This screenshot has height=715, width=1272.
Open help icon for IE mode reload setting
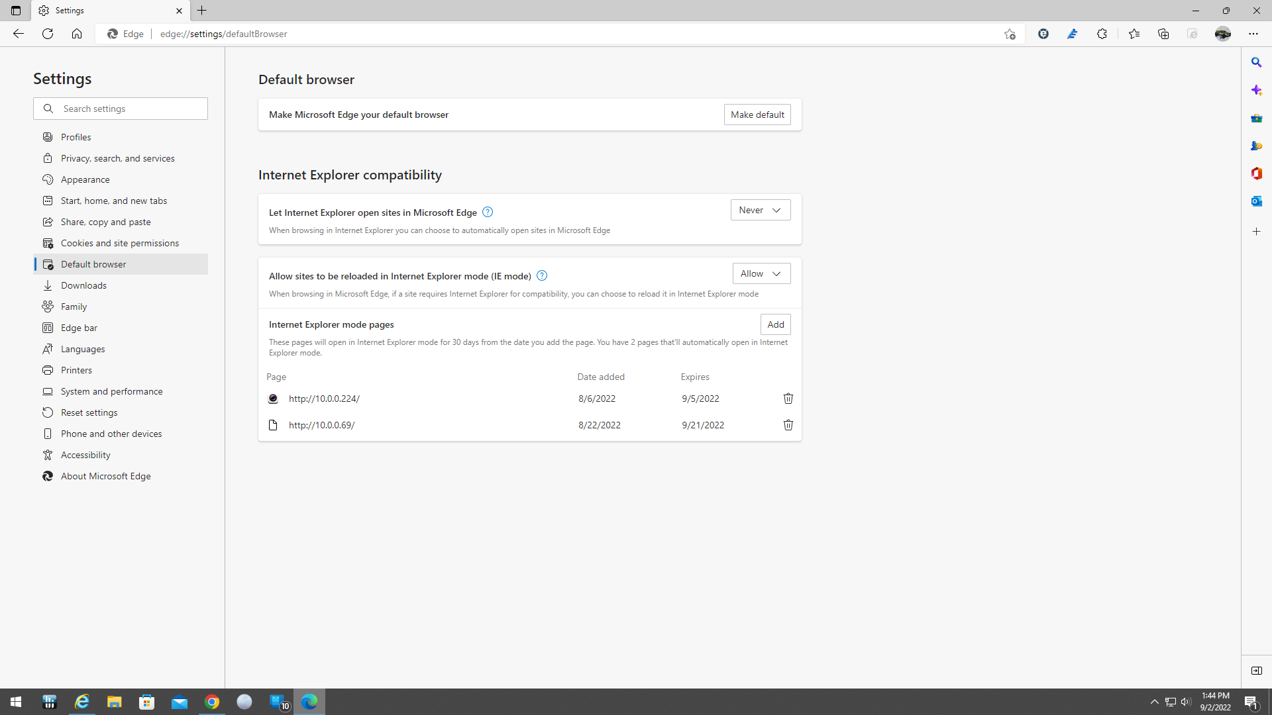[x=542, y=275]
